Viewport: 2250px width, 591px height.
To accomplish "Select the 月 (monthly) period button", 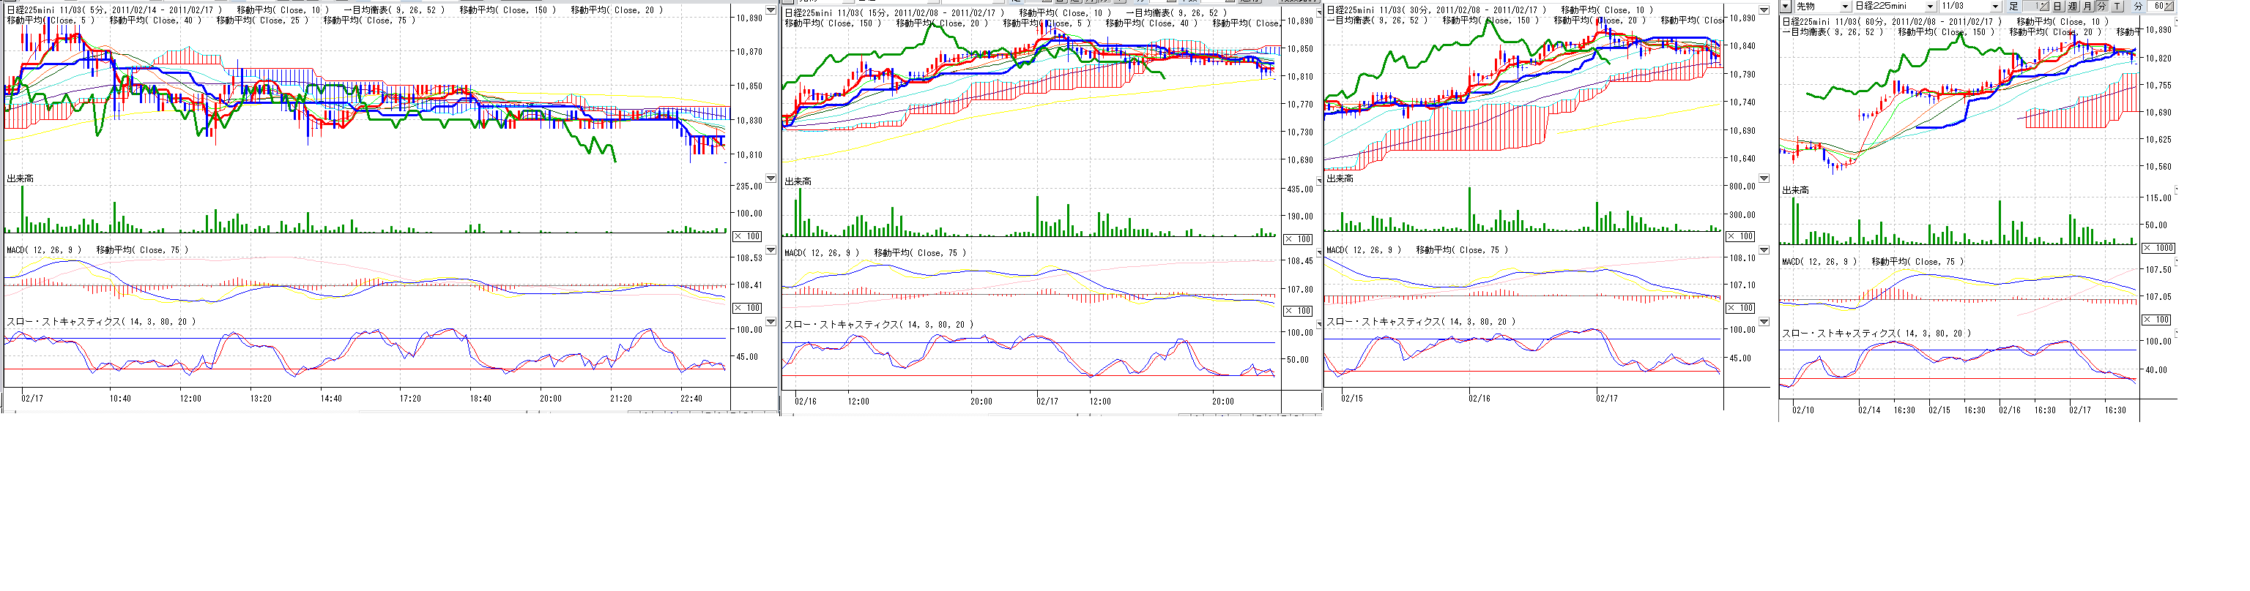I will tap(2087, 6).
